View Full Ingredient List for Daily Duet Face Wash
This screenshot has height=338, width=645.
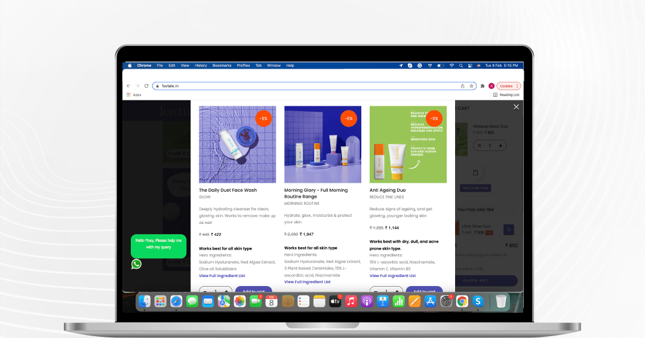[x=222, y=276]
